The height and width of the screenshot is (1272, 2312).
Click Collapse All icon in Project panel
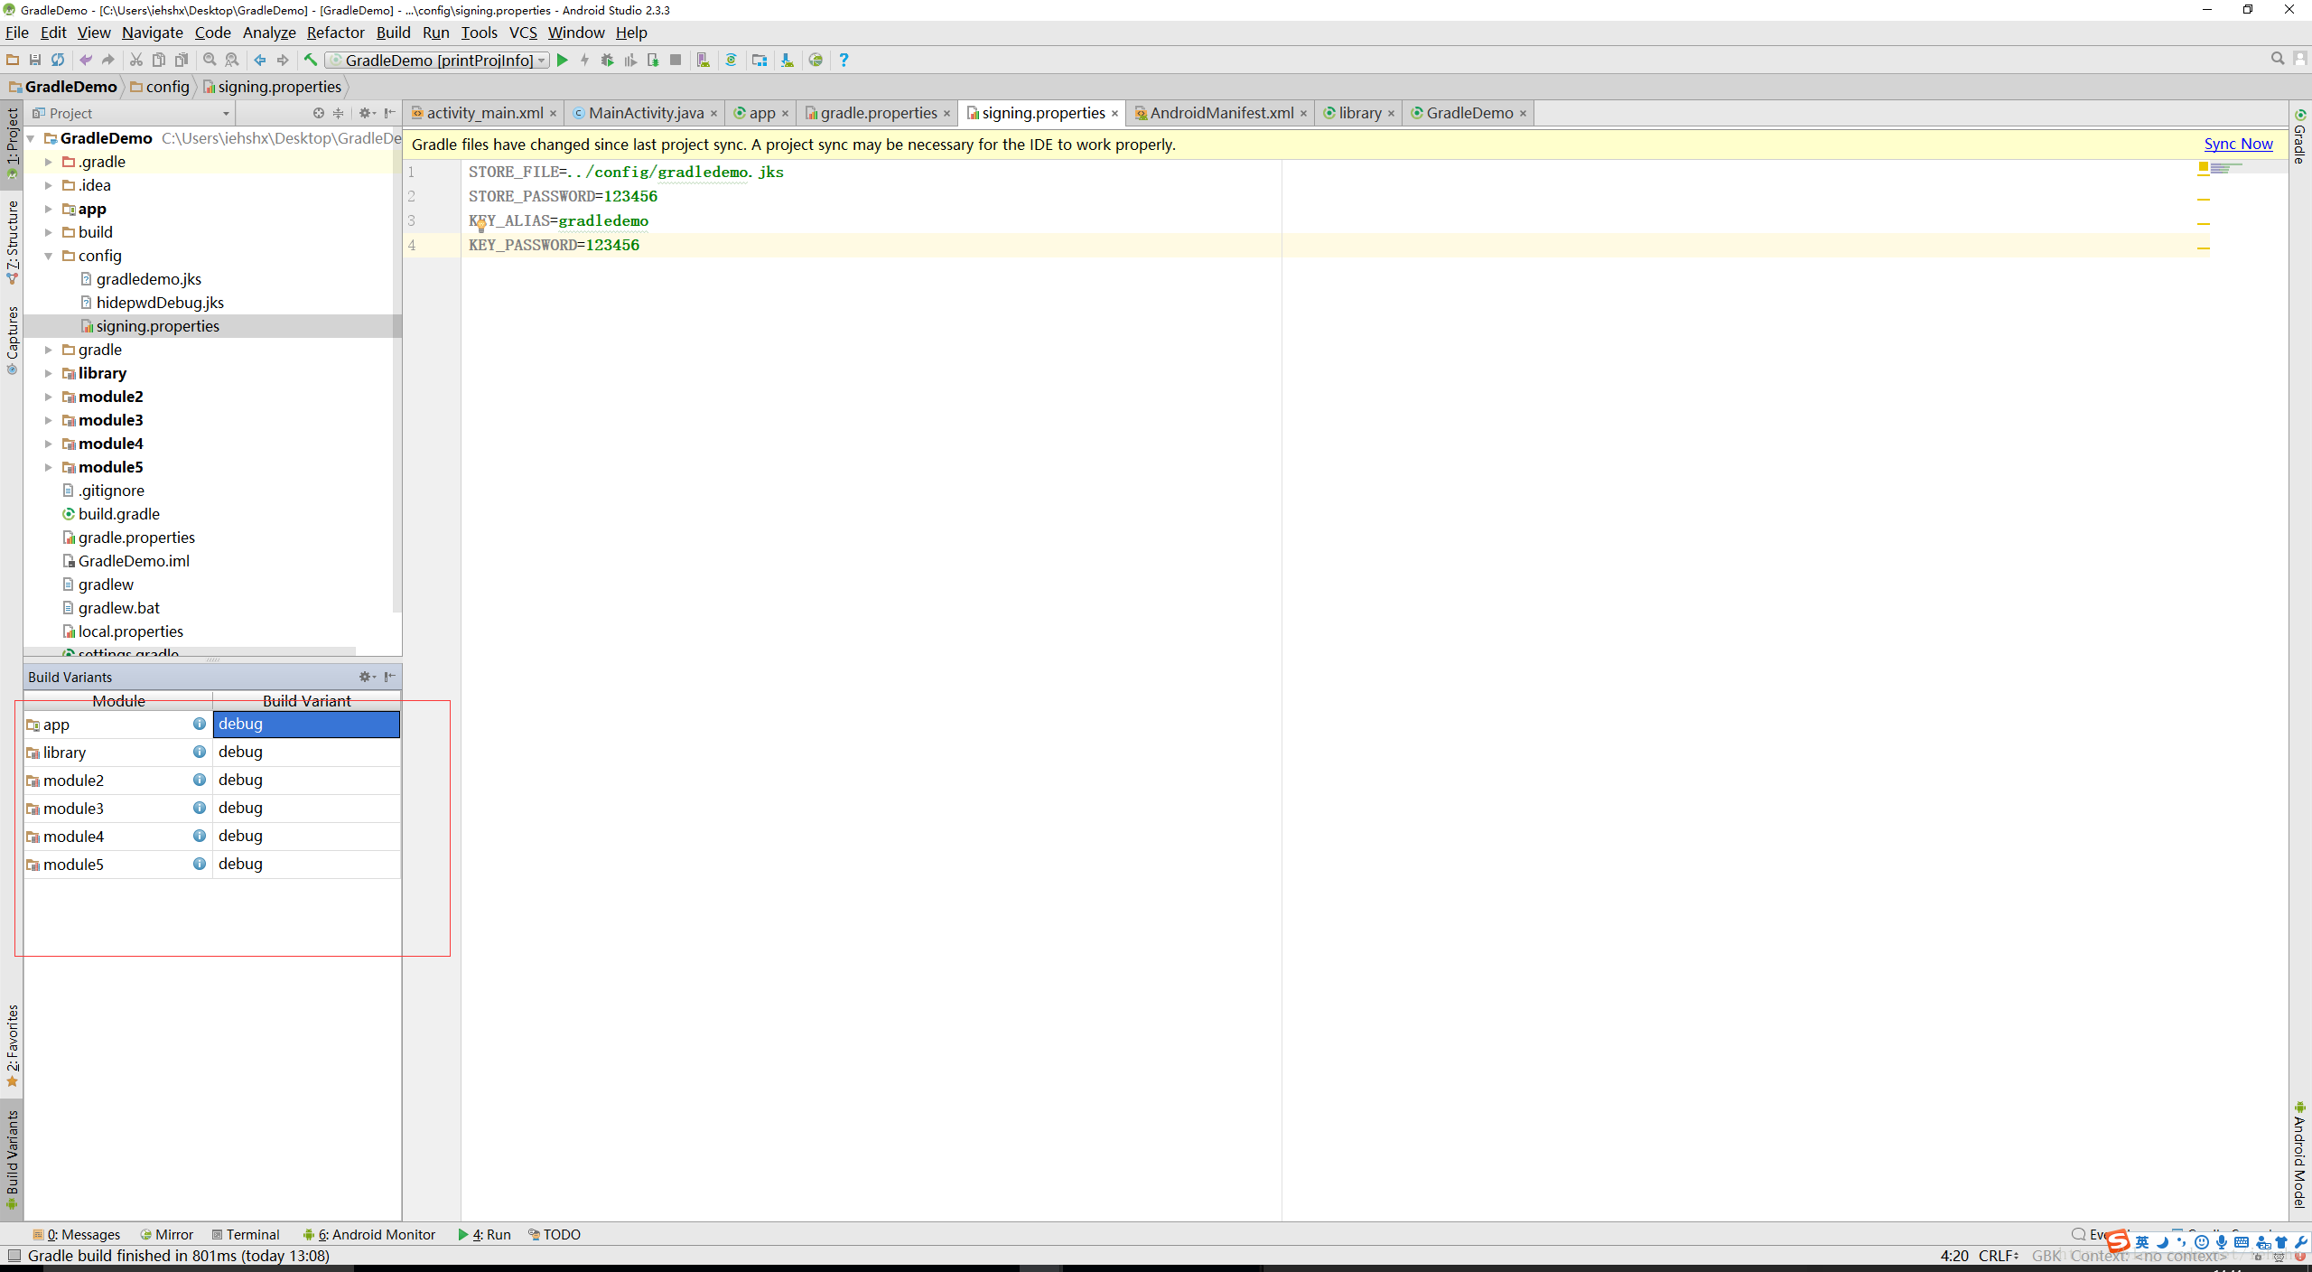point(339,113)
